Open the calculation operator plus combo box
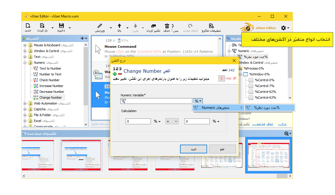The height and width of the screenshot is (195, 335). pyautogui.click(x=172, y=121)
